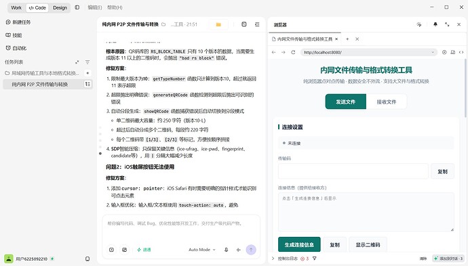468x266 pixels.
Task: Click the filter icon beside 任务列表
Action: [x=87, y=62]
